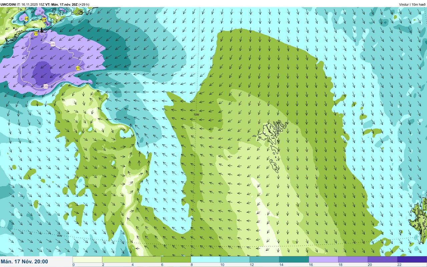Click the 'Mán. 17 Nóv. 20:00' date label
This screenshot has width=427, height=267.
tap(24, 262)
